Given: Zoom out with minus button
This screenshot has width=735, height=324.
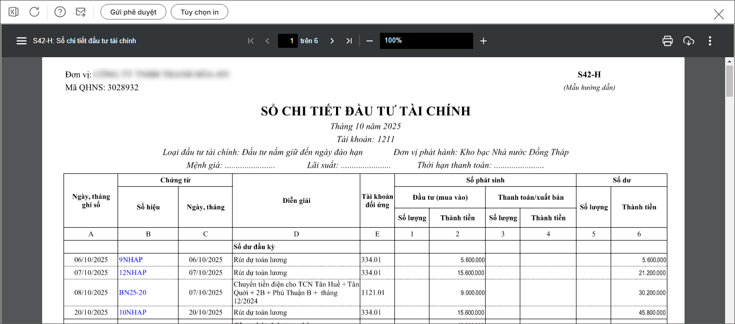Looking at the screenshot, I should coord(370,41).
